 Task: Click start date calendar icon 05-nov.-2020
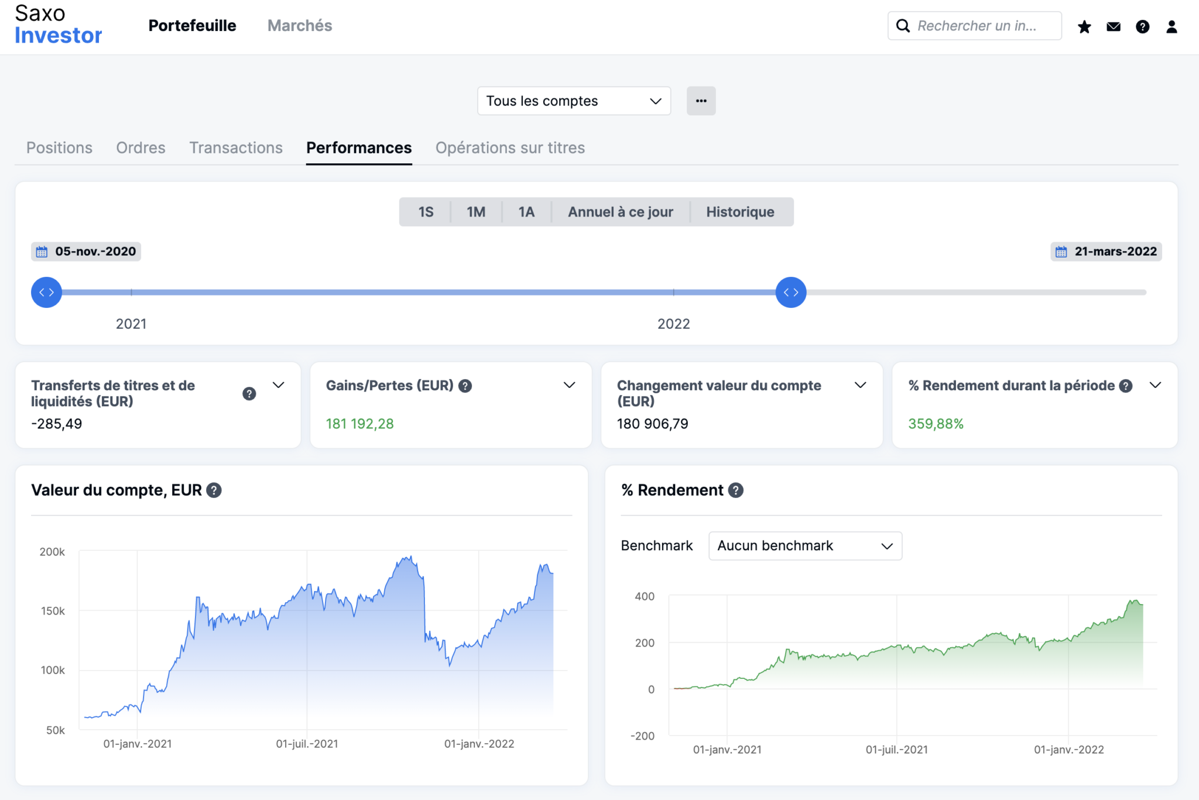pos(42,252)
